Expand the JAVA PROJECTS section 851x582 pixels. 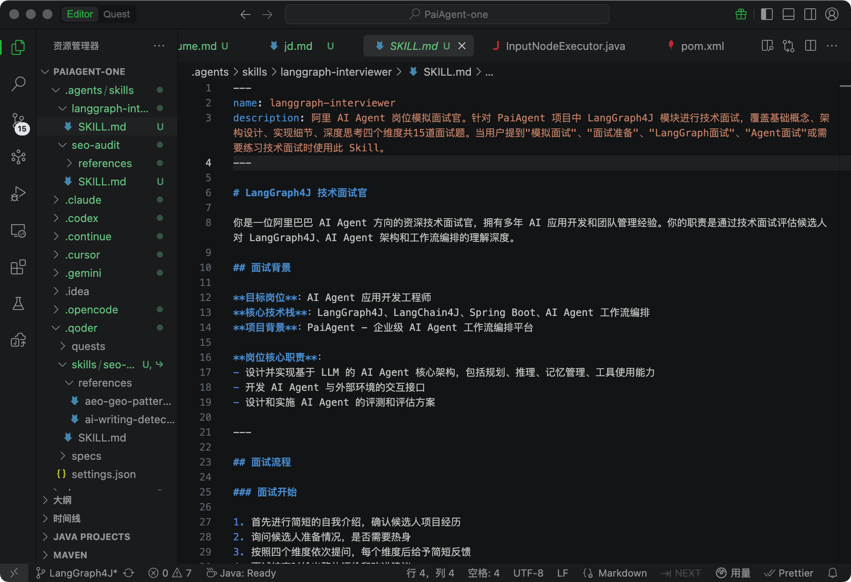pos(92,537)
